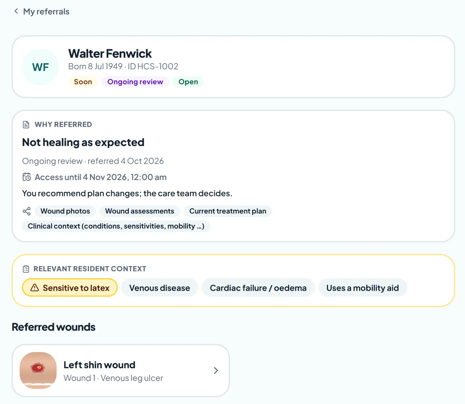Click the Open status badge
Viewport: 465px width, 404px height.
188,82
